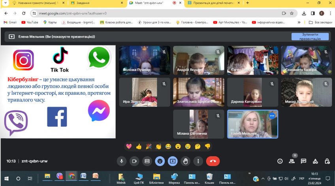
Task: Open Windows notification center
Action: pyautogui.click(x=328, y=178)
